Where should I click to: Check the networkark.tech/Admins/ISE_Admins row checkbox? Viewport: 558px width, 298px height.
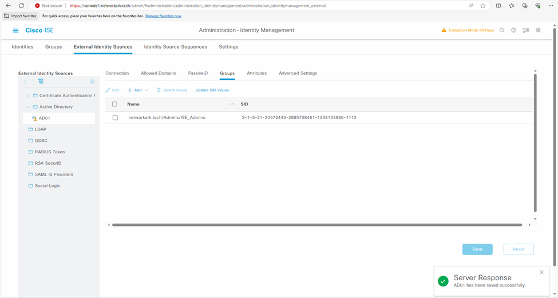pos(115,118)
